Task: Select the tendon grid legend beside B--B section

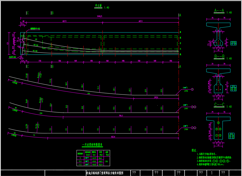Action: click(233, 88)
